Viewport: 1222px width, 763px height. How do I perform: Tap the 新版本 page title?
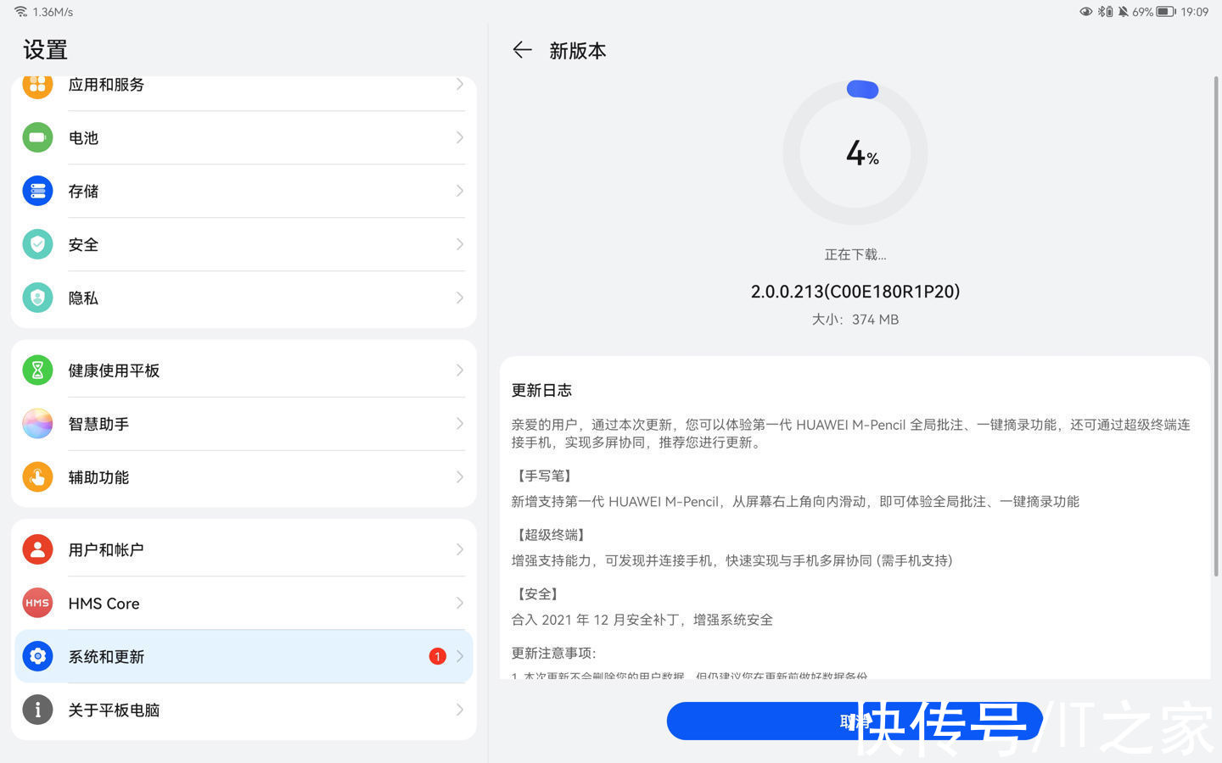coord(578,51)
